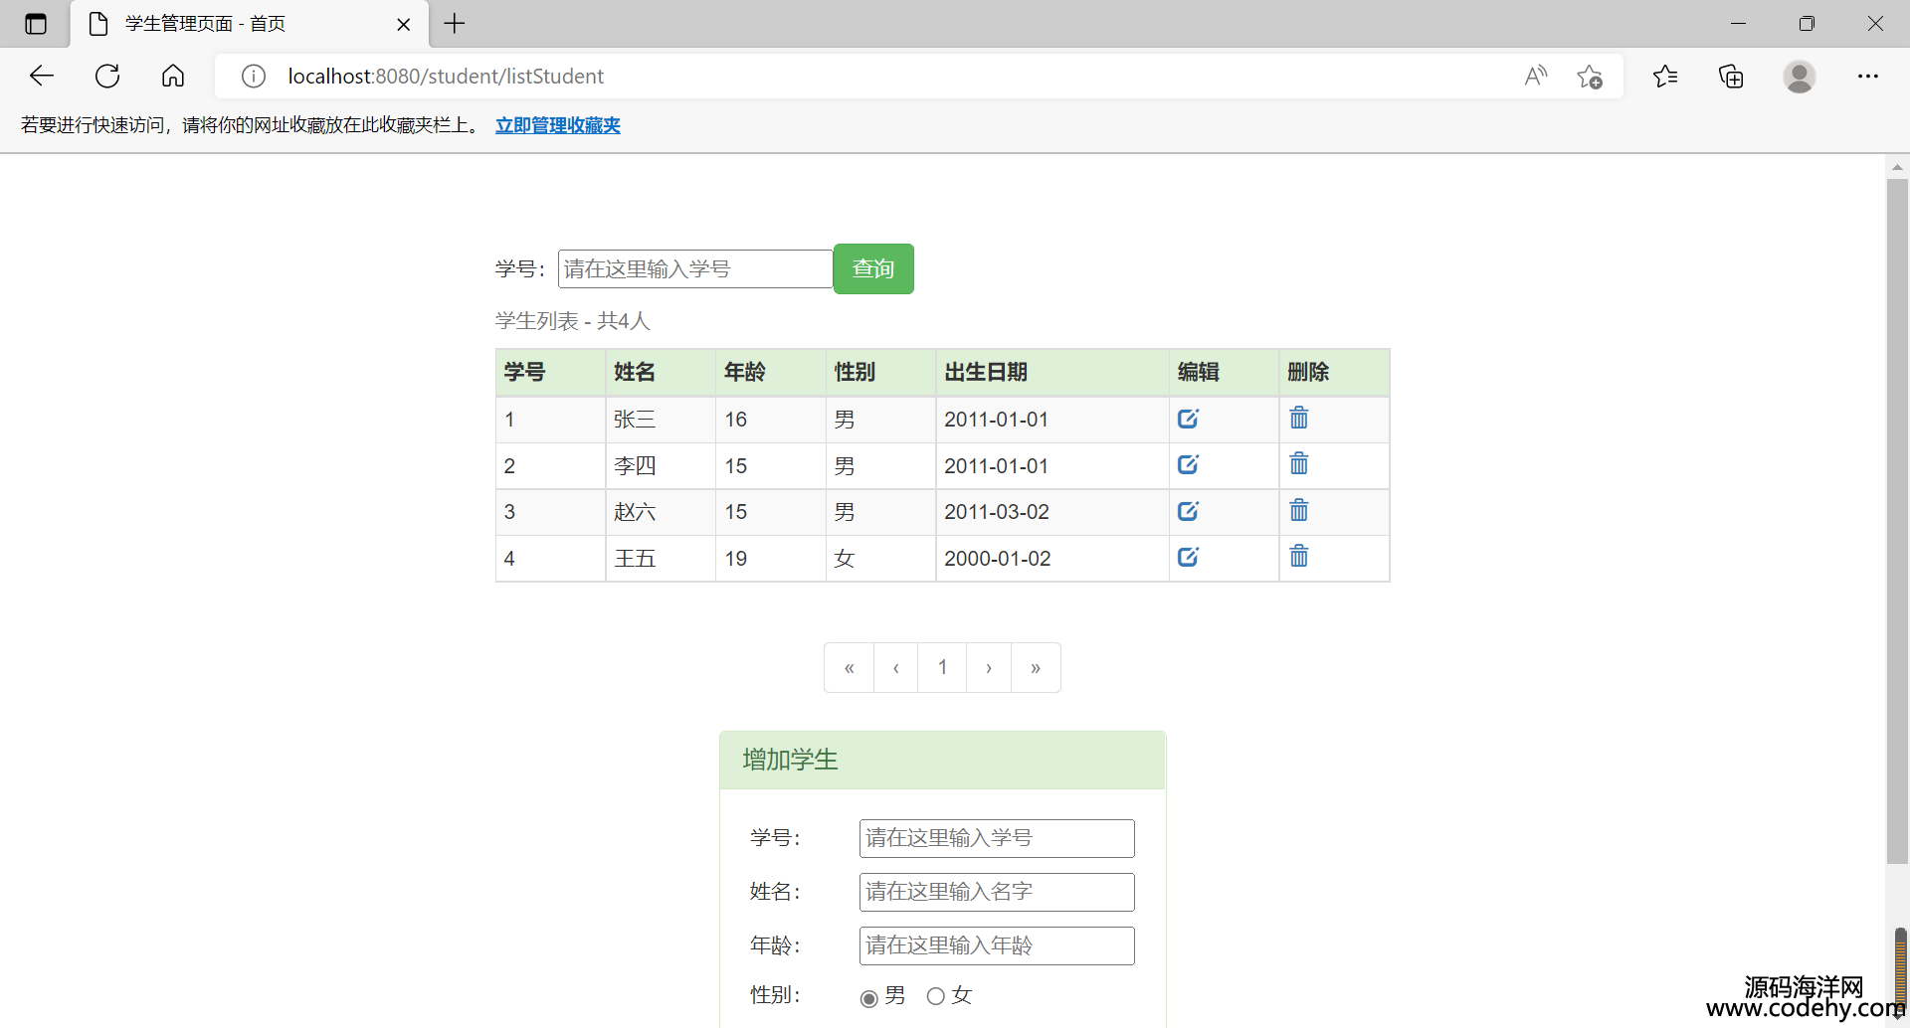Refresh the current browser page
The width and height of the screenshot is (1910, 1028).
[x=107, y=77]
